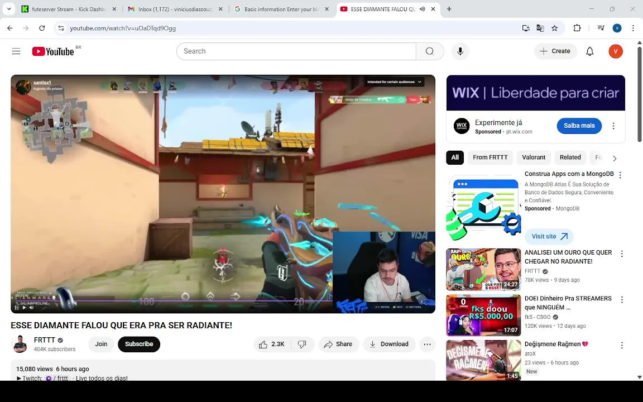The width and height of the screenshot is (643, 402).
Task: Download the video
Action: point(388,344)
